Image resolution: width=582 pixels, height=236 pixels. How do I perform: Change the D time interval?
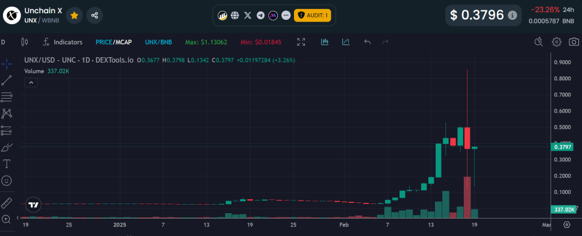(x=3, y=42)
